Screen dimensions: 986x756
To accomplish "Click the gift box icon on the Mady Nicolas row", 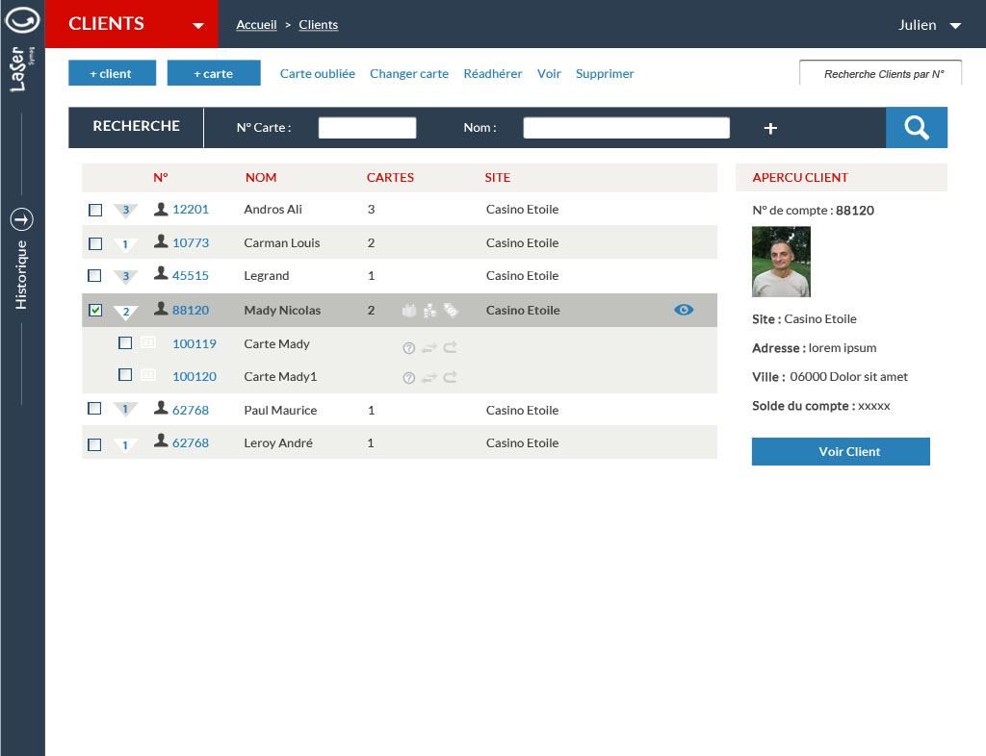I will click(x=409, y=311).
